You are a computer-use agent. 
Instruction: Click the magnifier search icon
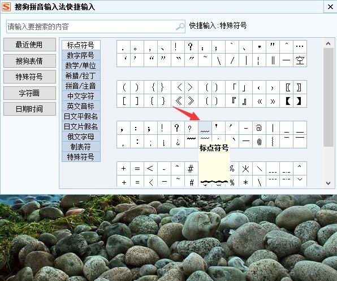click(x=180, y=27)
